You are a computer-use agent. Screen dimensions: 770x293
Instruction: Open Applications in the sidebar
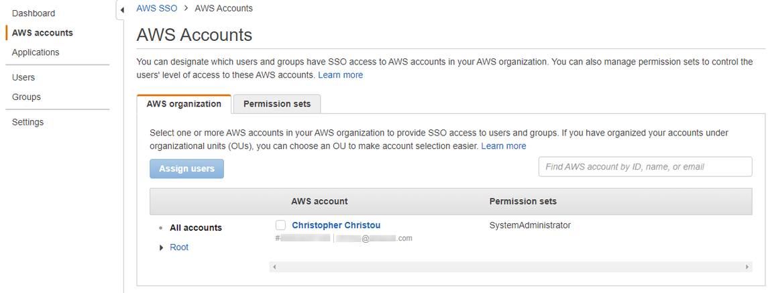tap(36, 52)
